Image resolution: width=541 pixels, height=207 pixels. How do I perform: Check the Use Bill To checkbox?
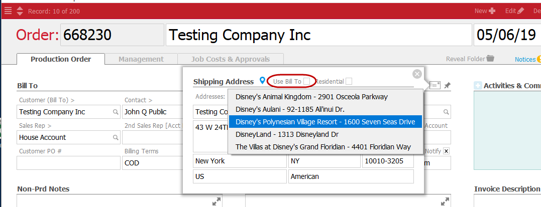(x=307, y=81)
